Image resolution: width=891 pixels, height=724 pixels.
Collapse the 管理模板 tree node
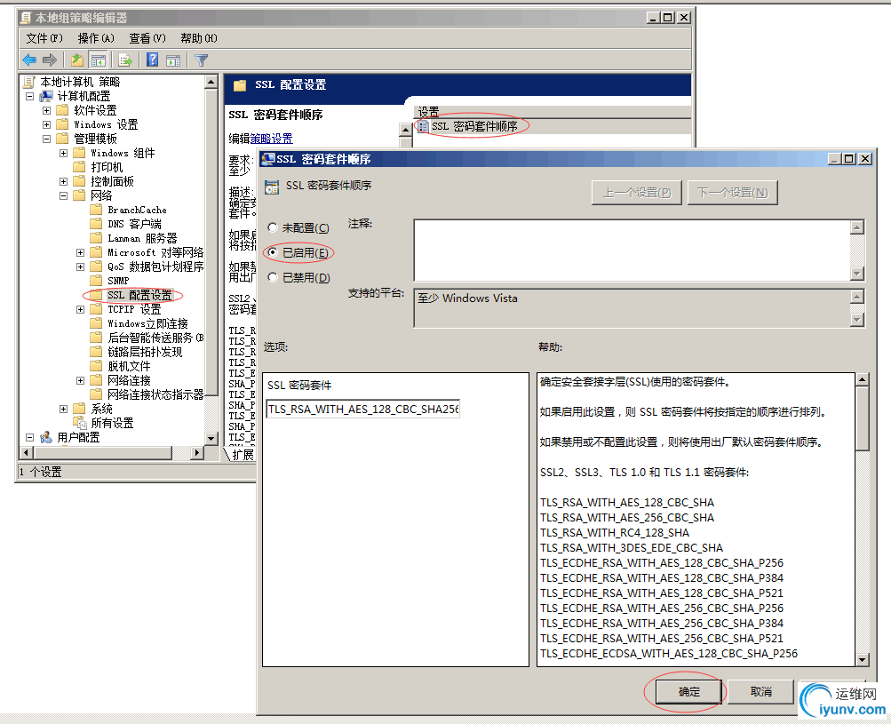pyautogui.click(x=46, y=139)
